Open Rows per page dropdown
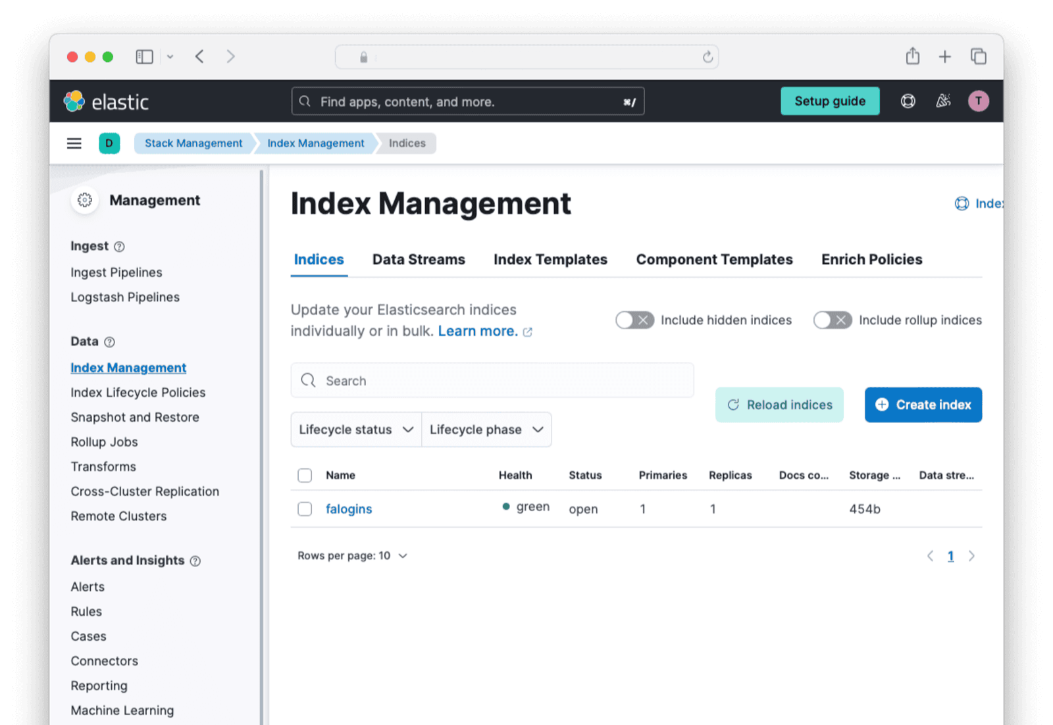Image resolution: width=1053 pixels, height=725 pixels. pos(352,556)
